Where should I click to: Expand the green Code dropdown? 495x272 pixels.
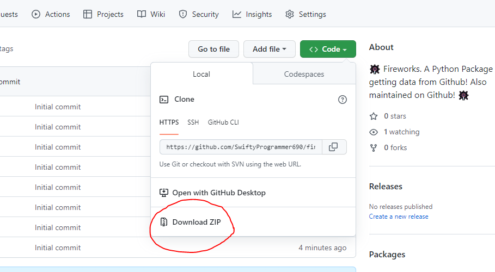(328, 49)
